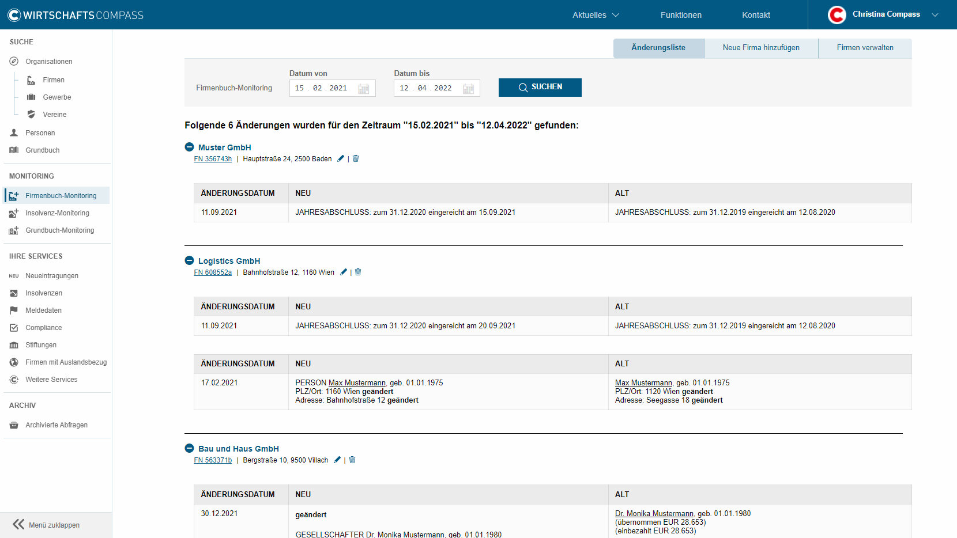Open the Kontakt menu

pos(756,15)
